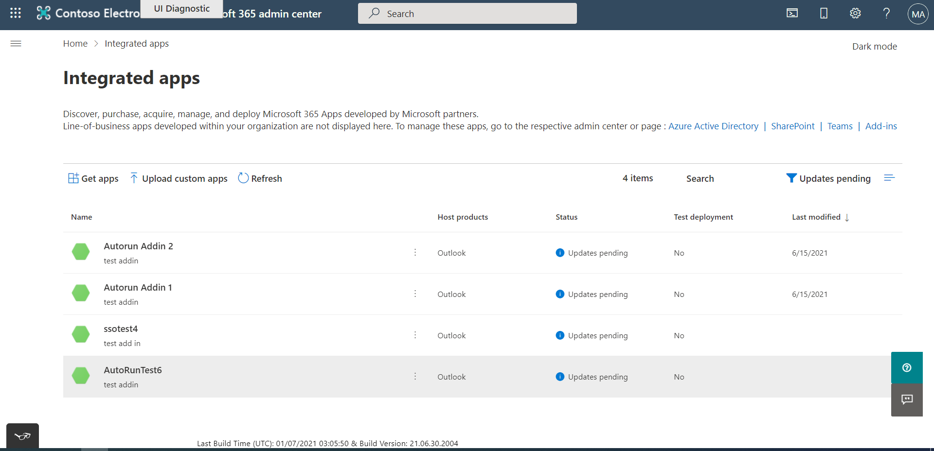
Task: Click the glasses icon at bottom left
Action: [x=22, y=436]
